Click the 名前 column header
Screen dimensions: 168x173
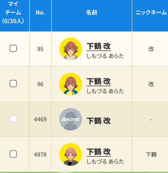[x=92, y=13]
